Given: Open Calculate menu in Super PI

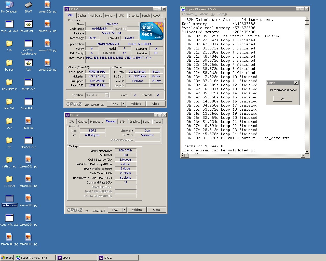Looking at the screenshot, I should pyautogui.click(x=189, y=14).
